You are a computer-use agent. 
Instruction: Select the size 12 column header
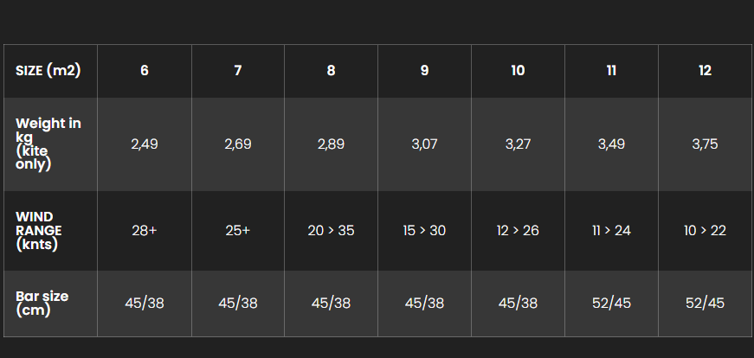[x=705, y=71]
